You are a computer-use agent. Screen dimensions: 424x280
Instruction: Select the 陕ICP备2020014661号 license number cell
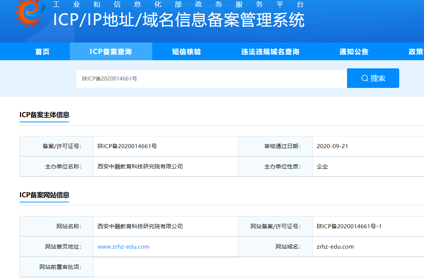[127, 146]
